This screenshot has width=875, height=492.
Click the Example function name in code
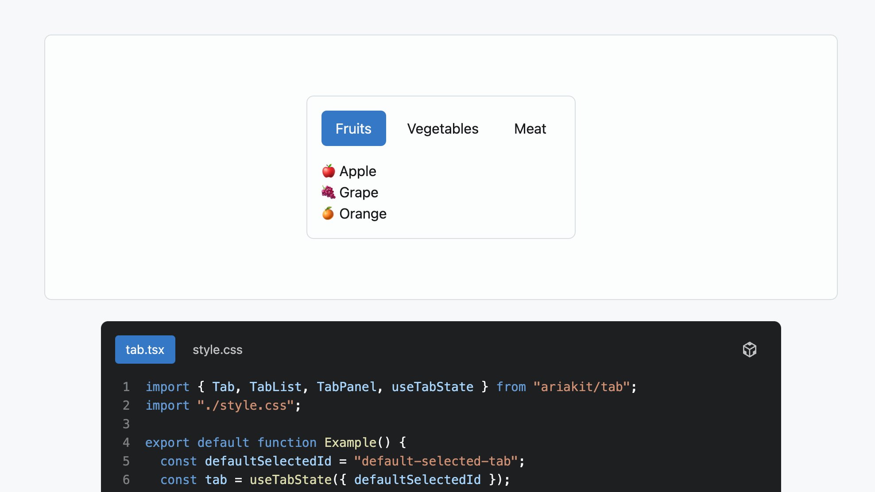click(x=350, y=442)
